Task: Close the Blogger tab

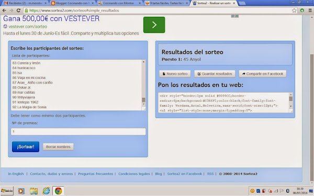Action: tap(93, 3)
